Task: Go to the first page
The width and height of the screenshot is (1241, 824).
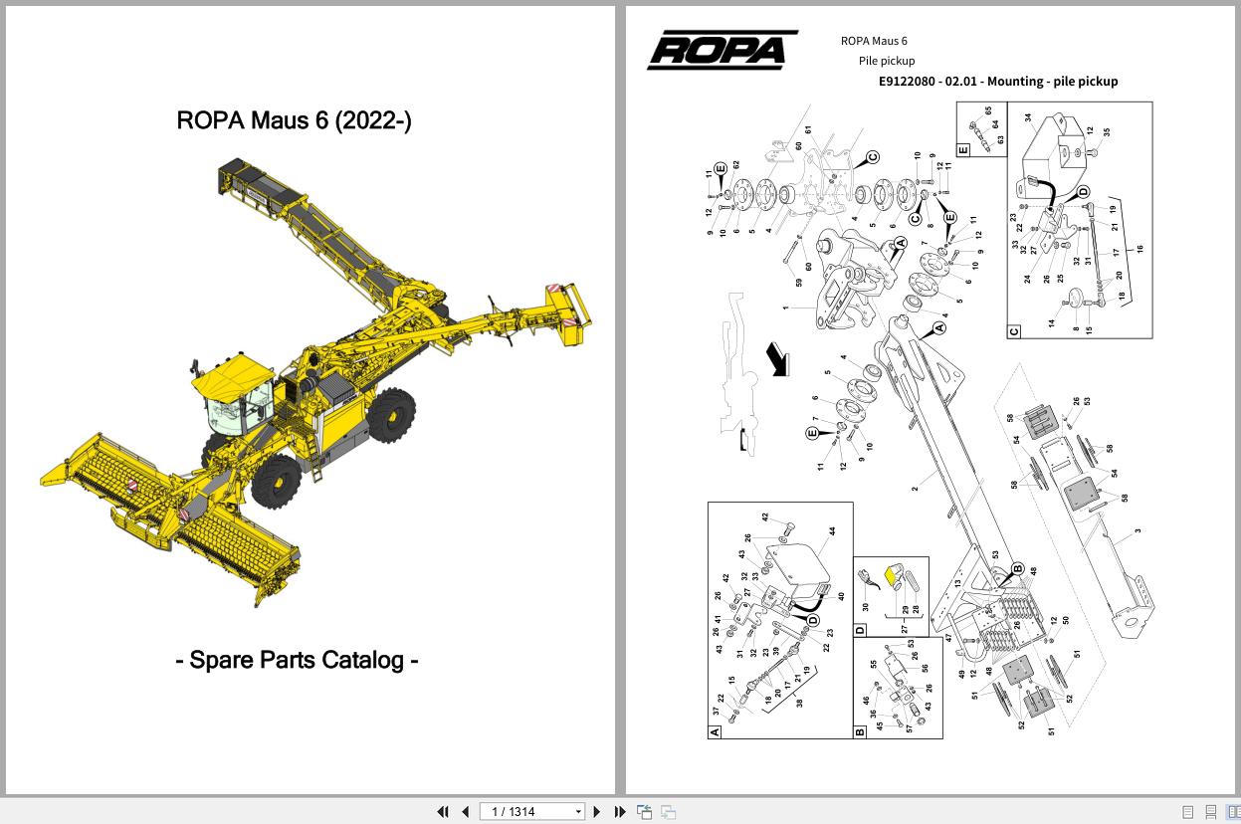Action: (x=443, y=812)
